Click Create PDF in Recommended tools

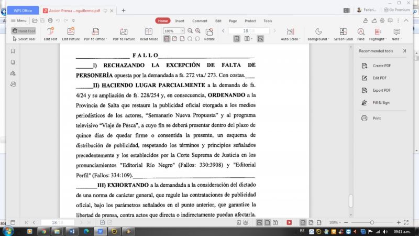coord(377,66)
